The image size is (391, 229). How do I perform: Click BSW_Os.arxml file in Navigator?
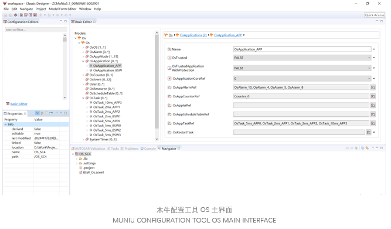click(93, 173)
